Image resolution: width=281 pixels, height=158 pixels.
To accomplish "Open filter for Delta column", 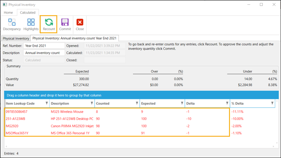I will tap(227, 103).
